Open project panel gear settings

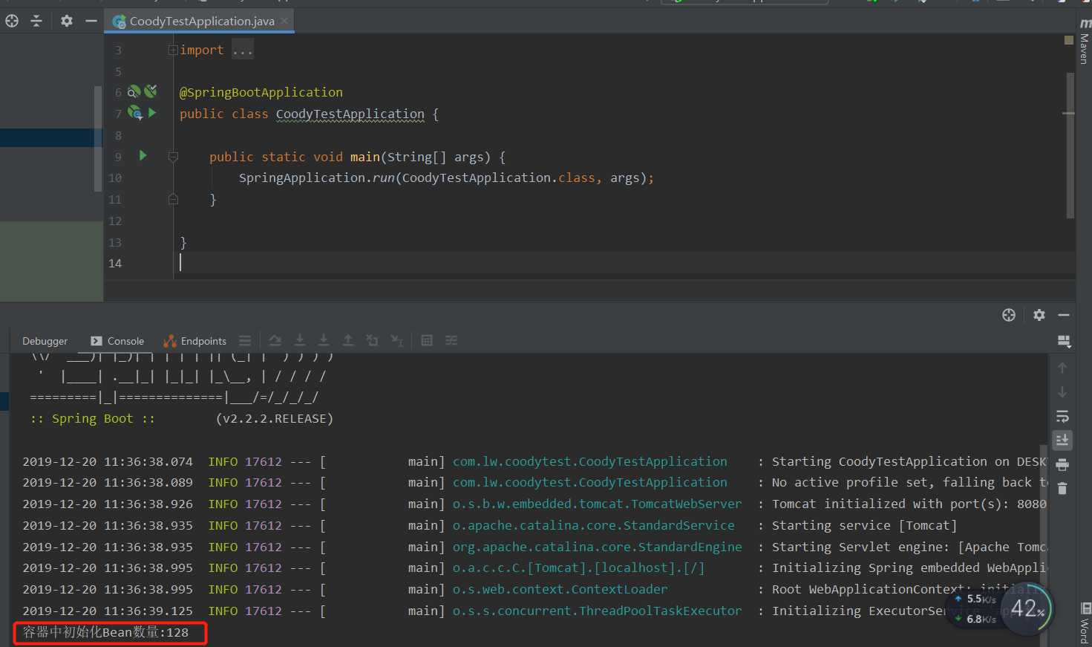click(67, 21)
